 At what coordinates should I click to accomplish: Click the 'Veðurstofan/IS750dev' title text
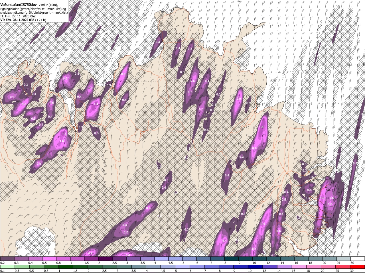pyautogui.click(x=19, y=5)
